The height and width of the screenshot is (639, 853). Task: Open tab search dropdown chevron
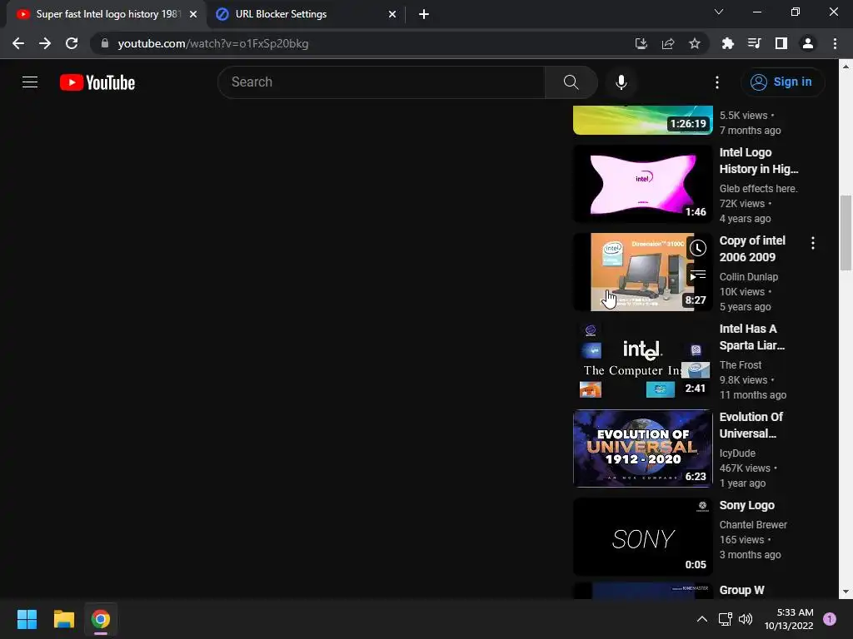click(x=719, y=12)
